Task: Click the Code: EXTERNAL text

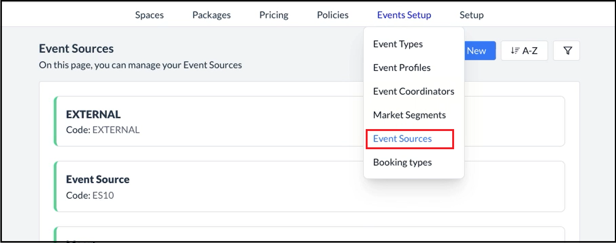Action: pyautogui.click(x=103, y=130)
